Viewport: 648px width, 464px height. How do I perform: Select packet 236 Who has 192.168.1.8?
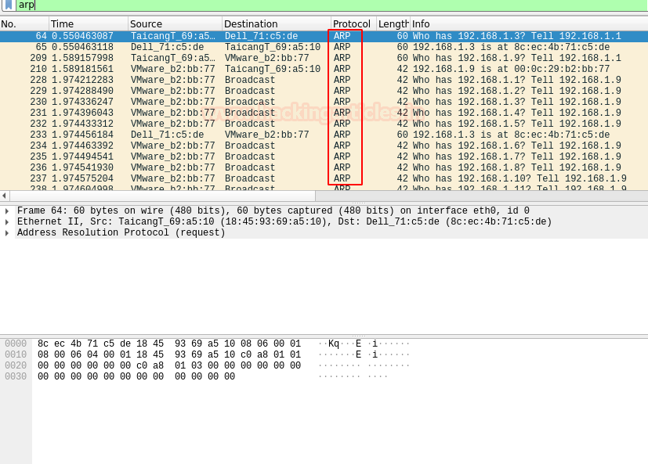click(324, 167)
